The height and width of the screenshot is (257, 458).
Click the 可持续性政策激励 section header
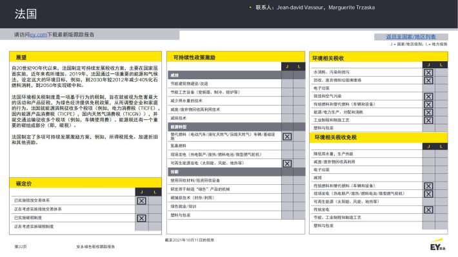(x=235, y=57)
